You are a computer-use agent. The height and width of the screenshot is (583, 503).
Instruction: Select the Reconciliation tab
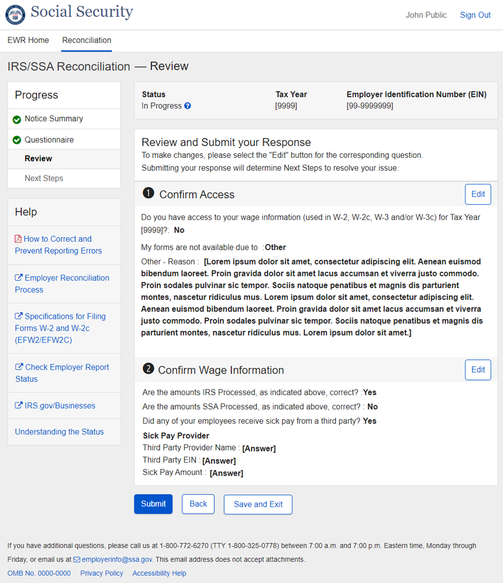point(86,40)
